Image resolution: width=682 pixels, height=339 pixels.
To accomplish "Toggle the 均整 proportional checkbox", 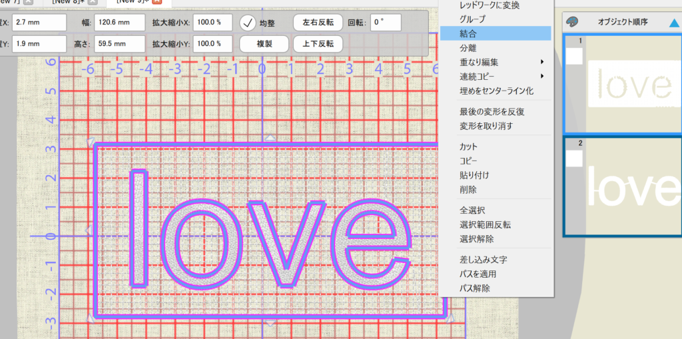I will pos(249,22).
